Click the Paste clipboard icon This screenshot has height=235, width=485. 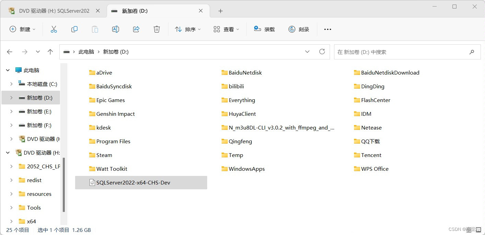pos(95,29)
